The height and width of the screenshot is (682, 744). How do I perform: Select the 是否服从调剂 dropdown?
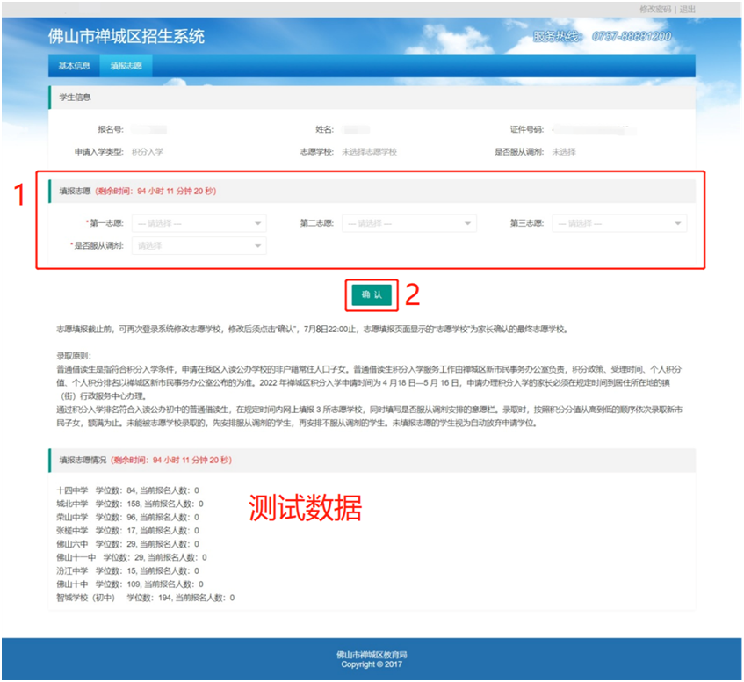click(x=199, y=246)
